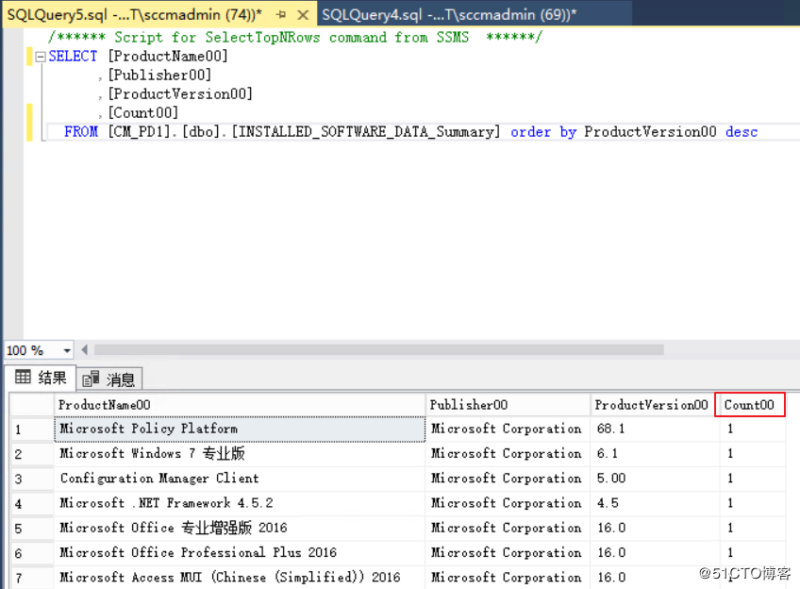
Task: Pin the SQLQuery5.sql tab
Action: (281, 15)
